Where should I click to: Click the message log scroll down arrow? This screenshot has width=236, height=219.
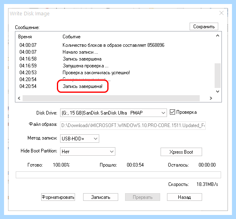pyautogui.click(x=217, y=92)
